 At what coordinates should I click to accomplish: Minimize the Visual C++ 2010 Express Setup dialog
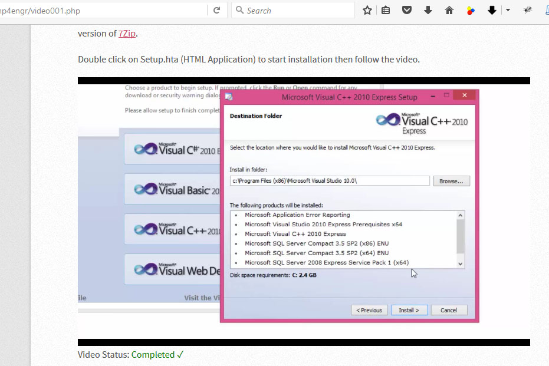[x=433, y=95]
